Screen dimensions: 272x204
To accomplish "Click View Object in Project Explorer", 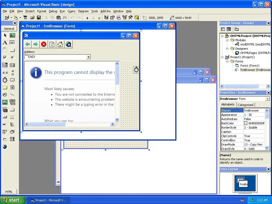I will (229, 29).
